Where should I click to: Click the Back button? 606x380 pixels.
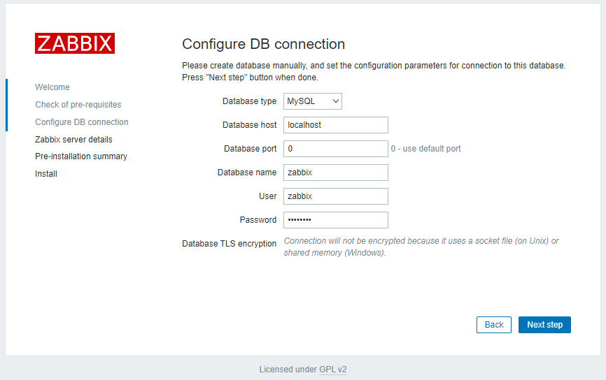[494, 325]
